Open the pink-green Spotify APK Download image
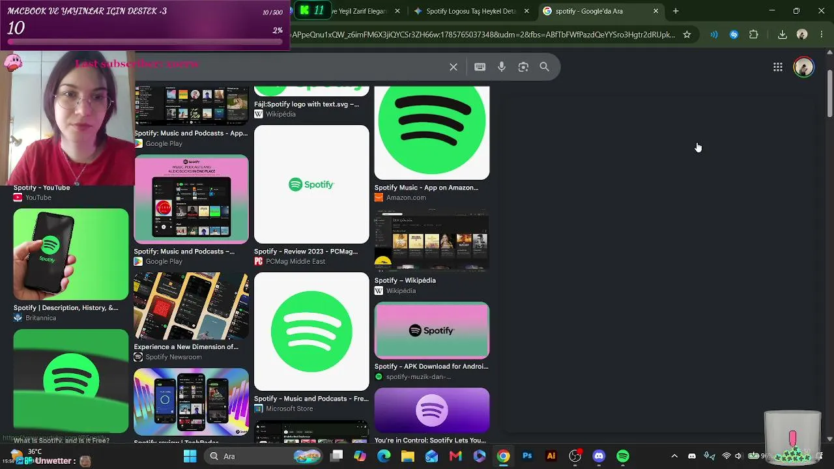 pyautogui.click(x=432, y=330)
